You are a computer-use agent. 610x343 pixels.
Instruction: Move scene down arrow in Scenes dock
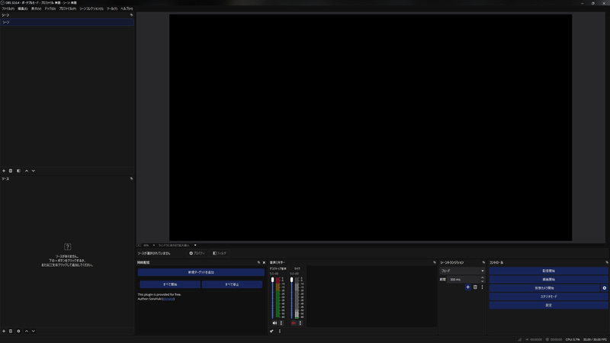(34, 171)
